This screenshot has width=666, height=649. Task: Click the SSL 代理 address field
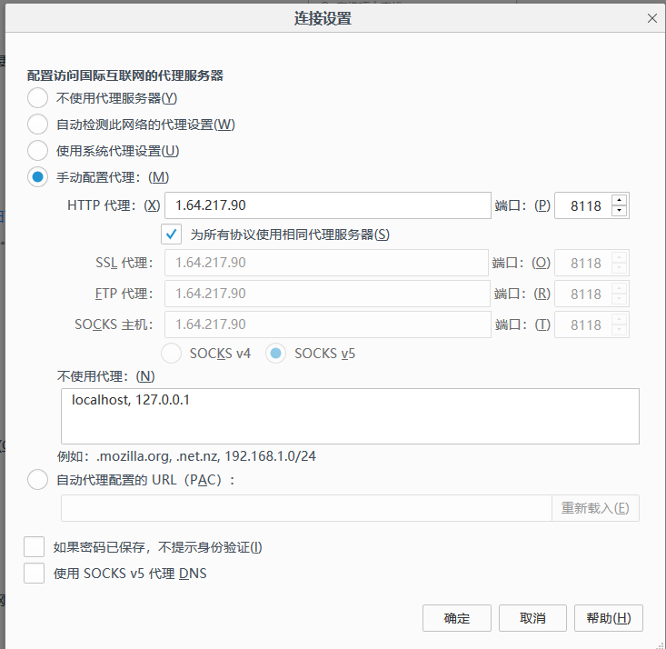(x=326, y=263)
